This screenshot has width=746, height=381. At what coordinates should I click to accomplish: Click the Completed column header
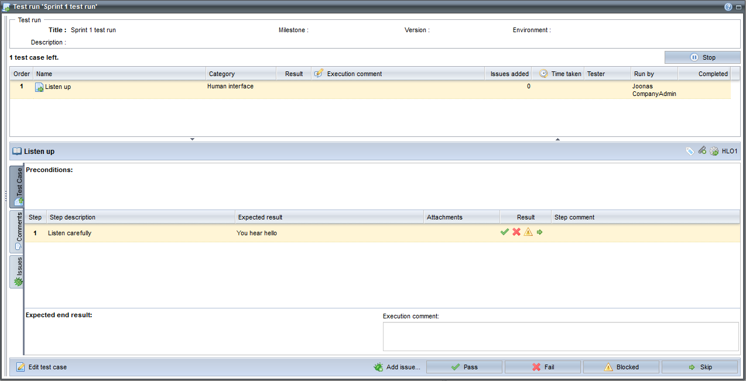(704, 74)
